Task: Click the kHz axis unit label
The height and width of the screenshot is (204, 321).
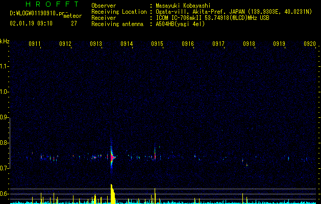Action: pyautogui.click(x=5, y=41)
